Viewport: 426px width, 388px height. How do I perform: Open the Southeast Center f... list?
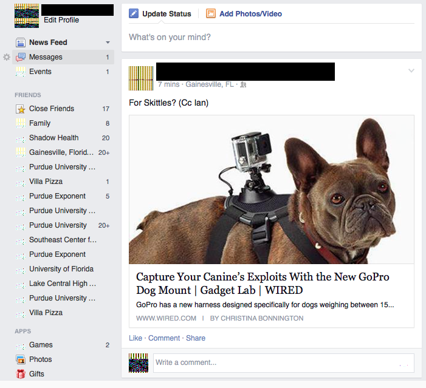[x=63, y=240]
